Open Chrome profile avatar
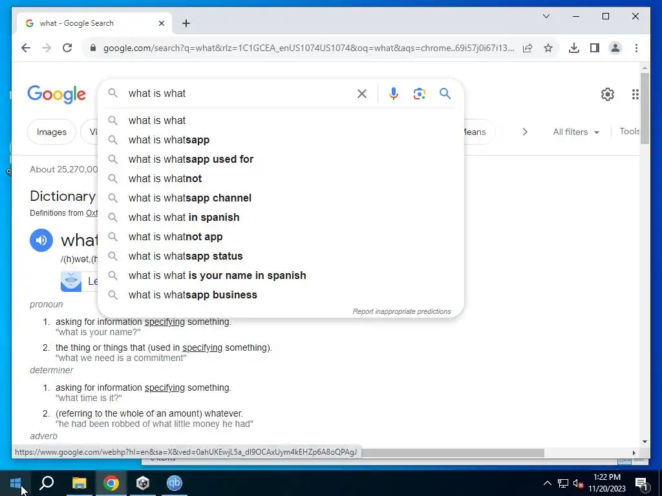Viewport: 662px width, 496px height. 615,48
